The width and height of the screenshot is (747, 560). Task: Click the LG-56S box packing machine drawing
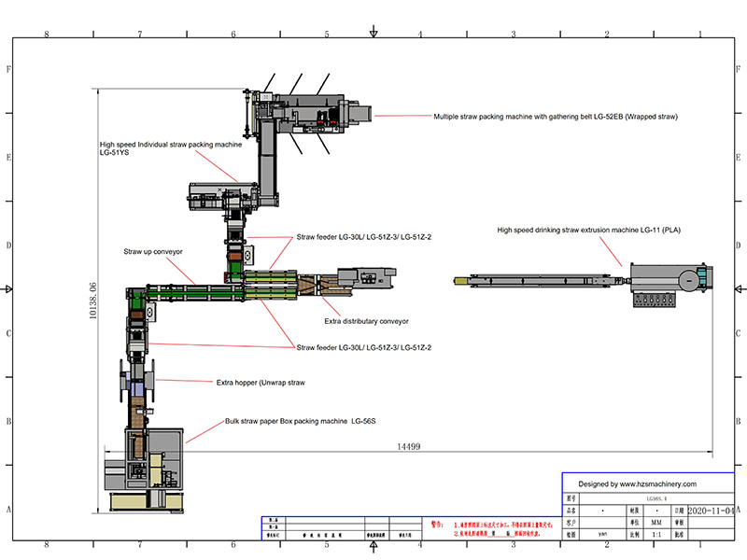coord(154,467)
